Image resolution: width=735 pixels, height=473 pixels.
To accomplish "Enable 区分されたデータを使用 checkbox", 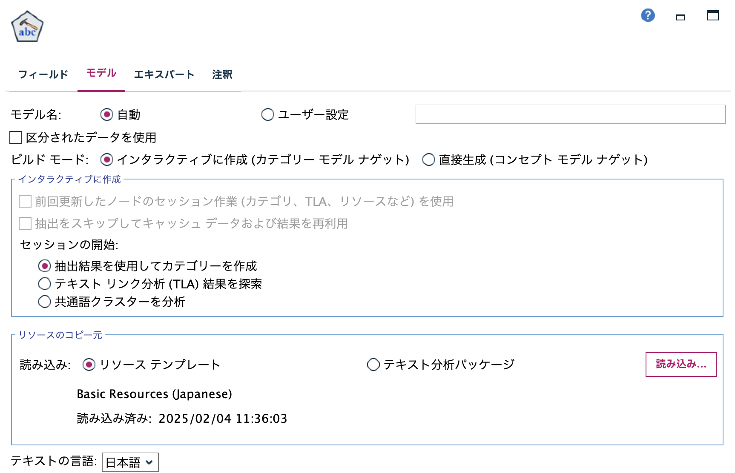I will pos(14,137).
